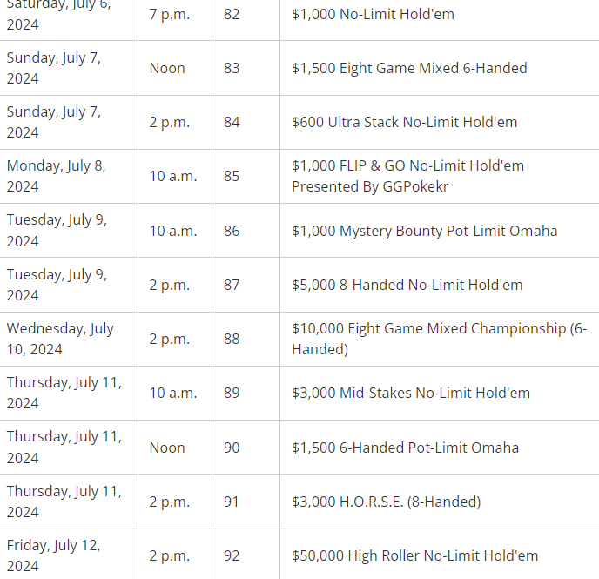The height and width of the screenshot is (579, 599).
Task: Click the $600 Ultra Stack No-Limit Hold'em text
Action: pos(404,122)
